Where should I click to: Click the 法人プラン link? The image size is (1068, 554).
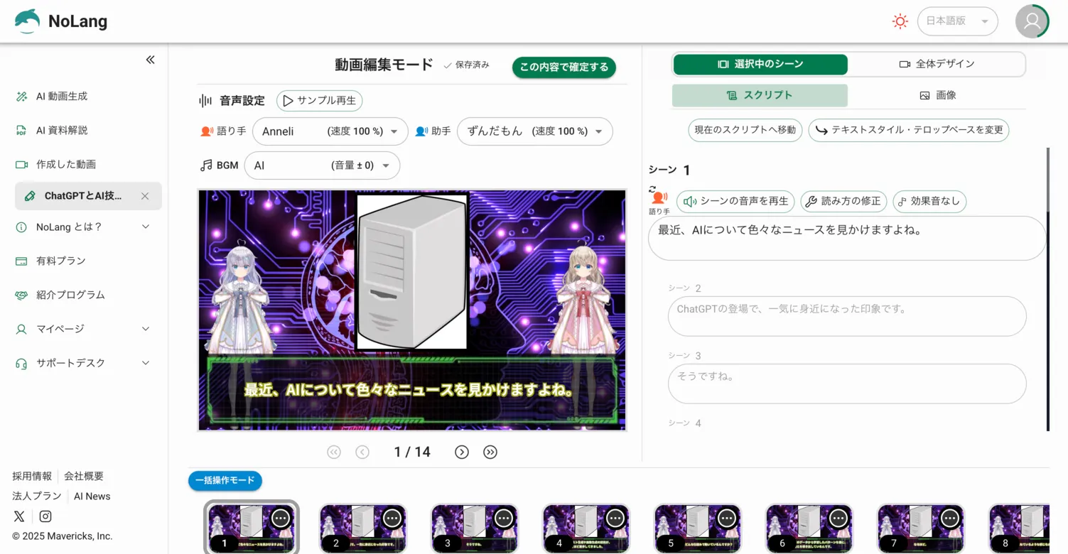tap(37, 496)
